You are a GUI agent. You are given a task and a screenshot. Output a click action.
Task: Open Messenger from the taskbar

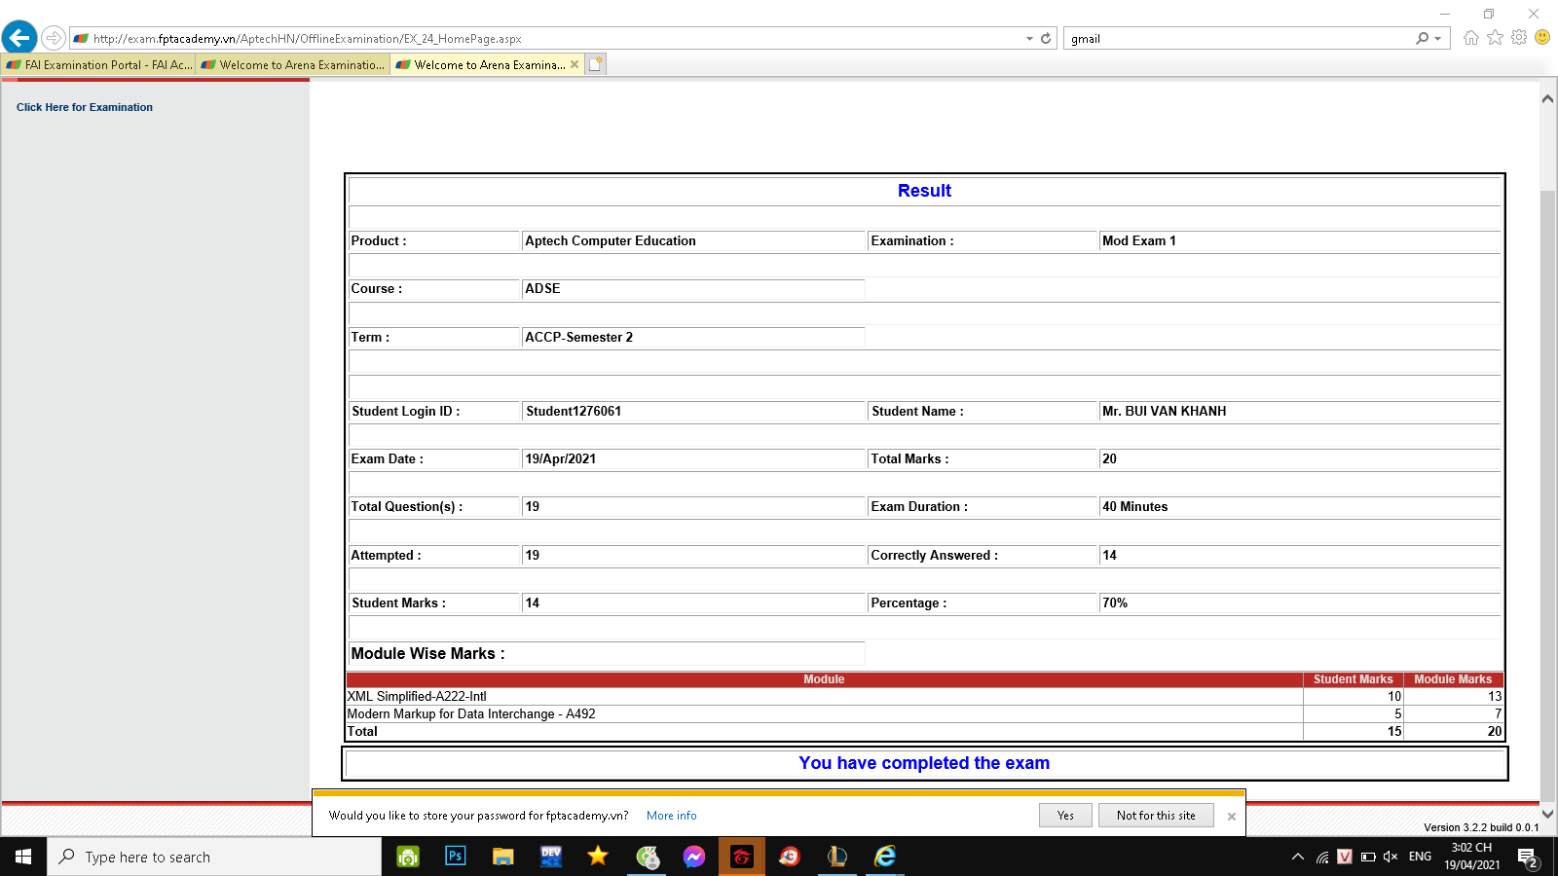[x=694, y=857]
